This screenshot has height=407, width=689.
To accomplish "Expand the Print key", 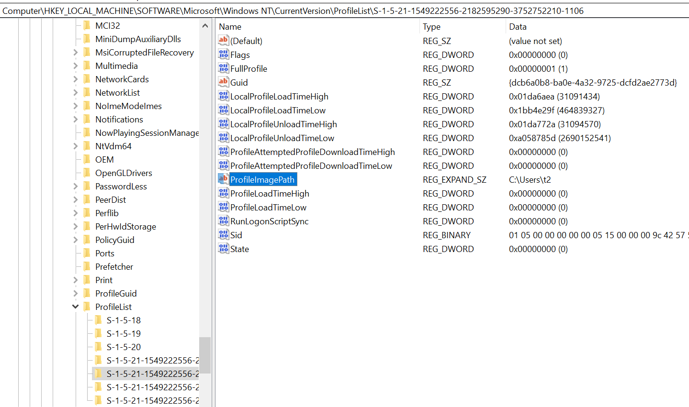I will point(75,280).
